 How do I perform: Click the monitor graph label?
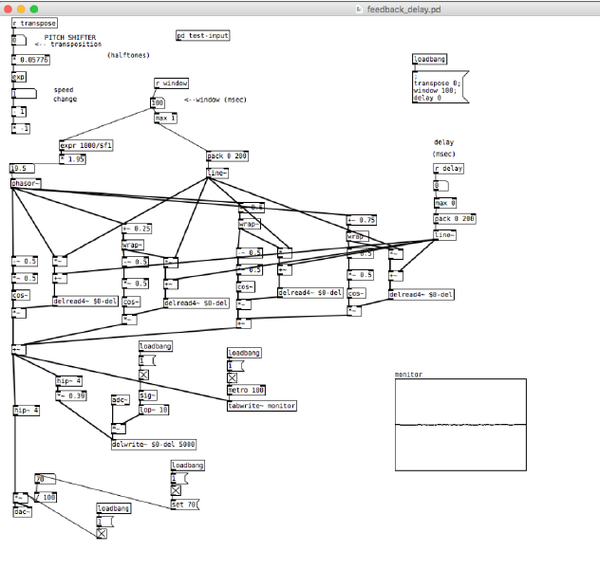click(x=408, y=375)
